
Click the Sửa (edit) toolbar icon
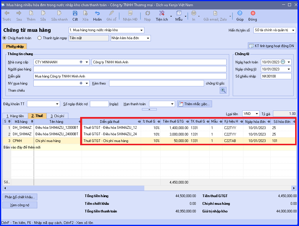43,13
